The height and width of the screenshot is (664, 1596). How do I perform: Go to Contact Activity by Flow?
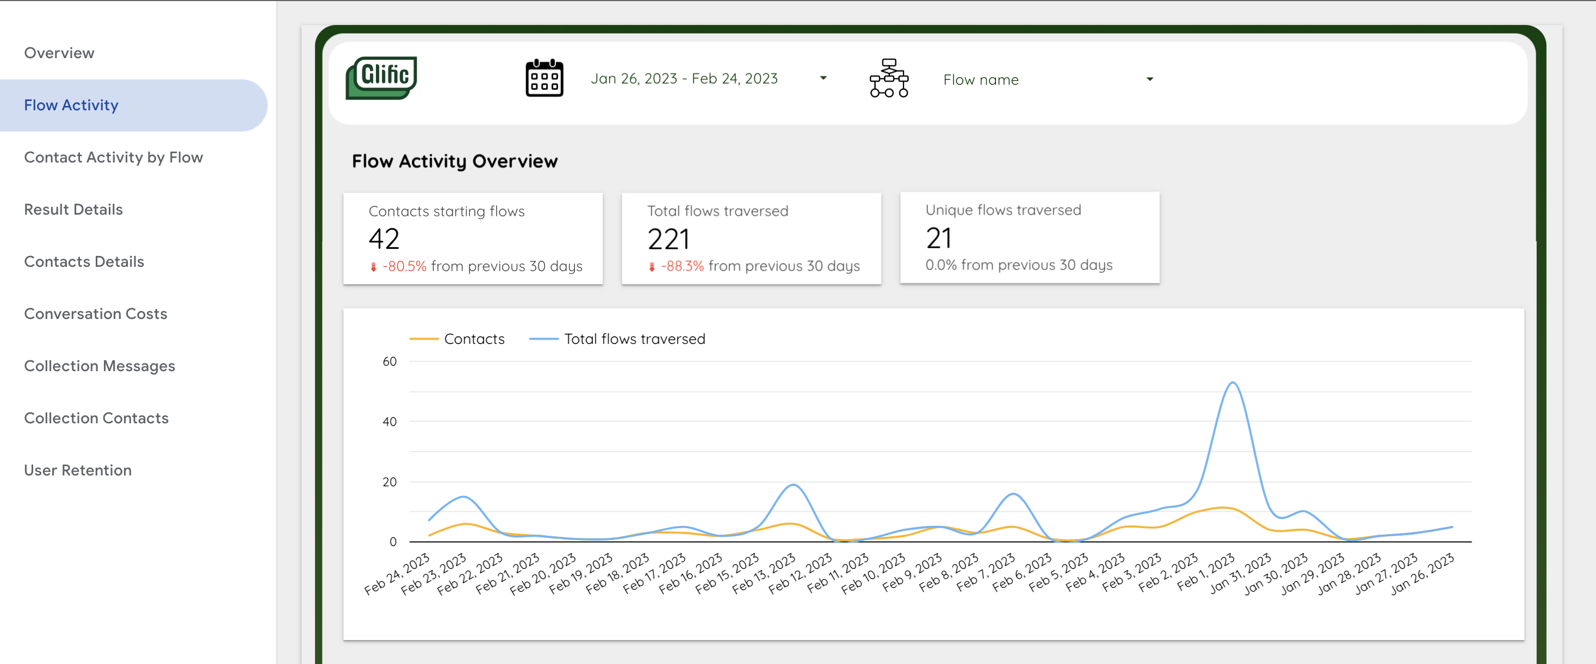(113, 157)
